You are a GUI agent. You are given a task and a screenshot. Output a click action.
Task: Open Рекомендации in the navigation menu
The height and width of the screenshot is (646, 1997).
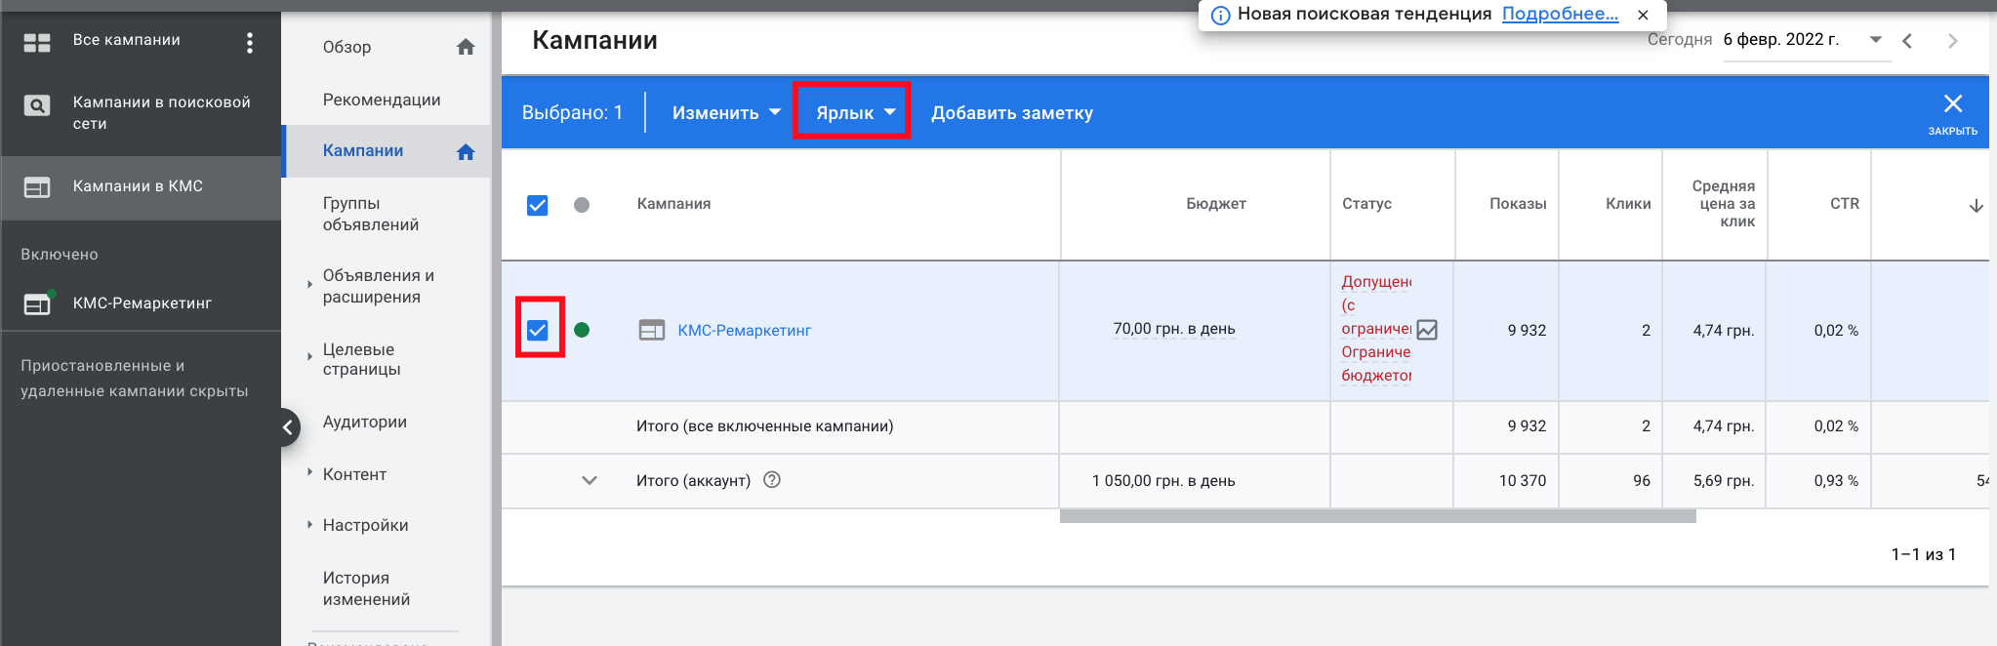(x=382, y=100)
